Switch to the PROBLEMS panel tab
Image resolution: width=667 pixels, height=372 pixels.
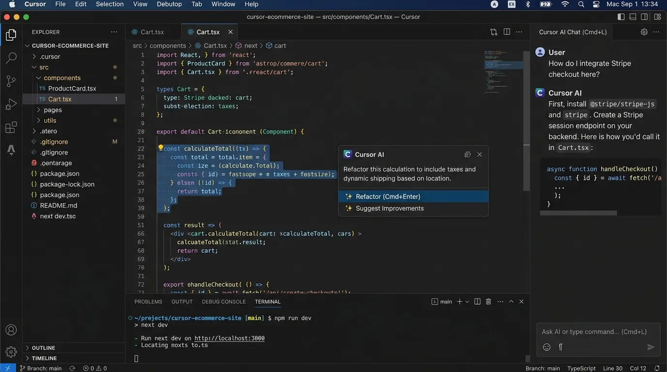click(x=148, y=301)
